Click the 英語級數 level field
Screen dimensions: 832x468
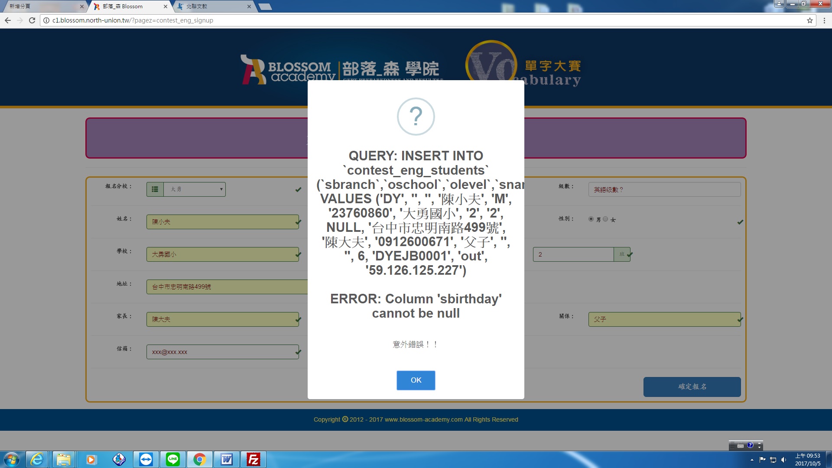pyautogui.click(x=664, y=190)
